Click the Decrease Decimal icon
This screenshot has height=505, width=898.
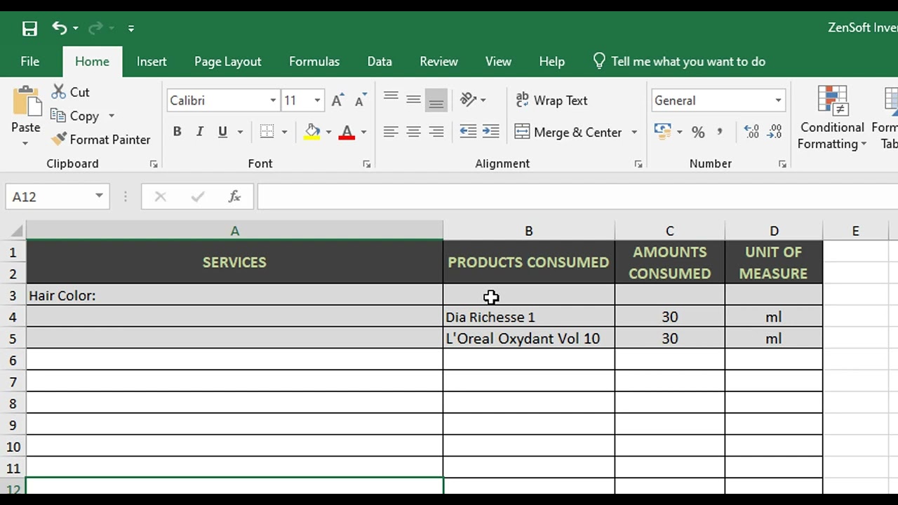775,132
